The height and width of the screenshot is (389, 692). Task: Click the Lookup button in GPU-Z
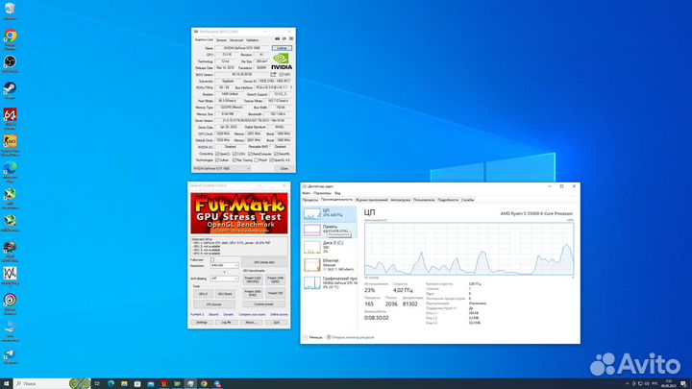pos(282,48)
